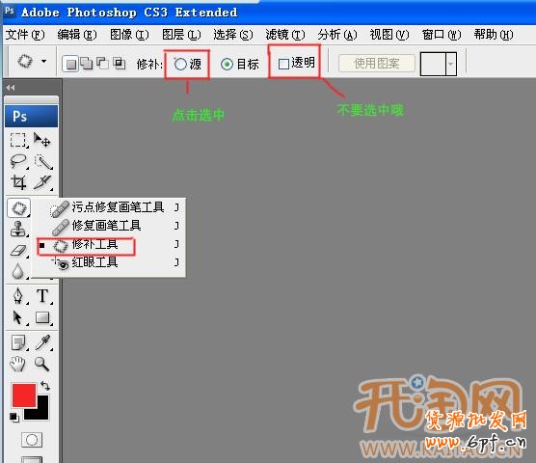
Task: Open the tool preset picker arrow
Action: (44, 62)
